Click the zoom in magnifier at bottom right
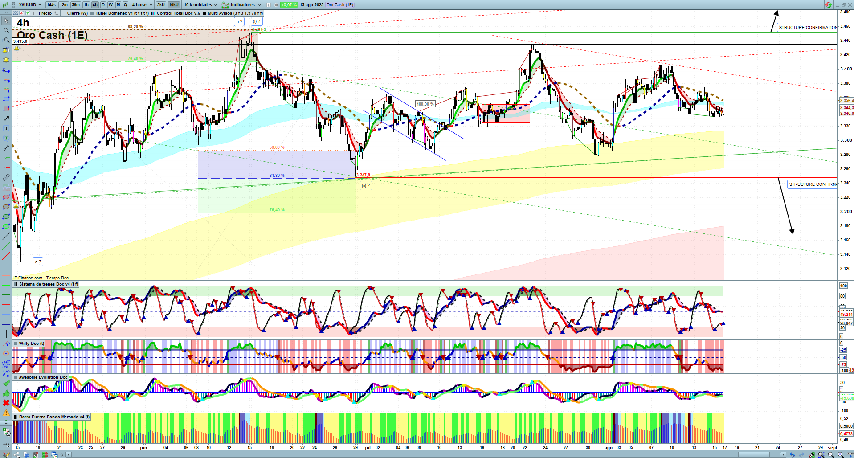854x458 pixels. point(841,454)
